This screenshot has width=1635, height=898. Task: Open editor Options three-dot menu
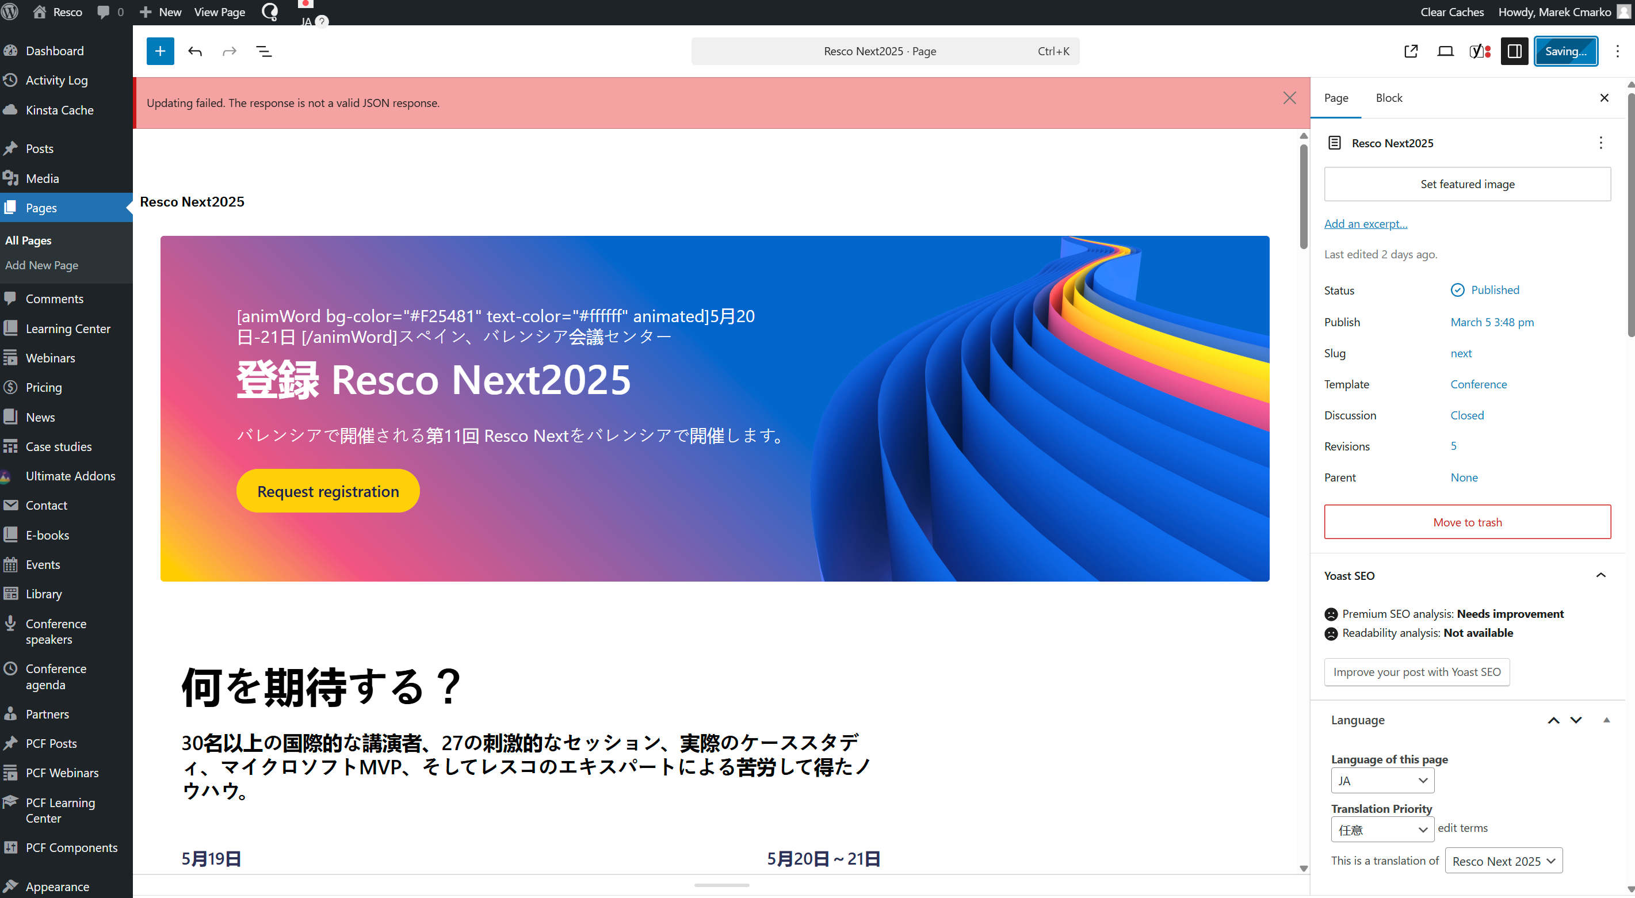point(1617,51)
